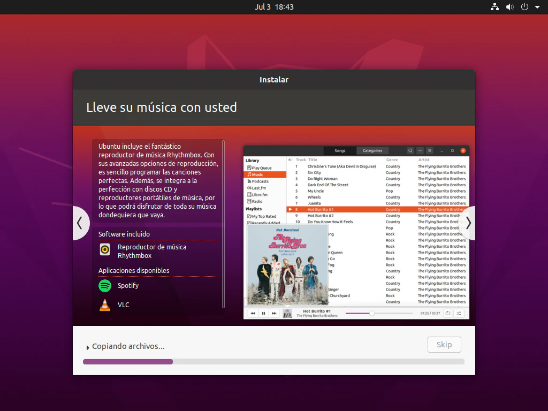Select the track Do You Know How It Feels

377,222
